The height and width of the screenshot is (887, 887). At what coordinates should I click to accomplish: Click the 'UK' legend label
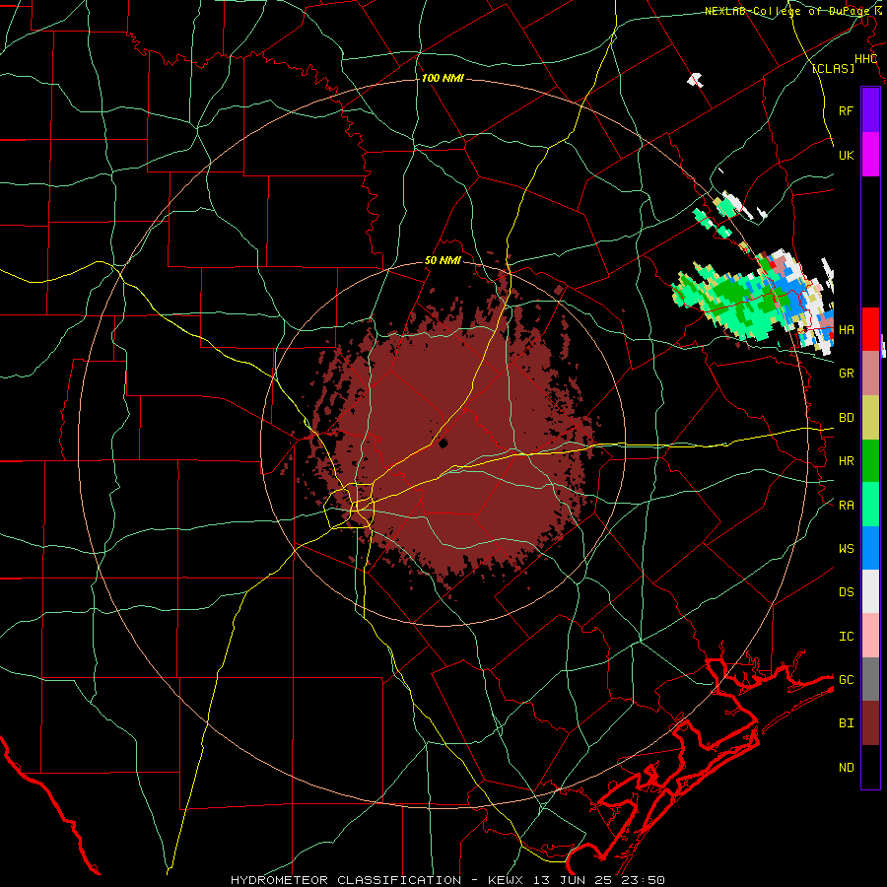coord(846,155)
